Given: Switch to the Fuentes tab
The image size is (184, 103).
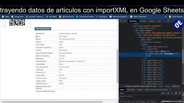Looking at the screenshot, I should coord(152,21).
